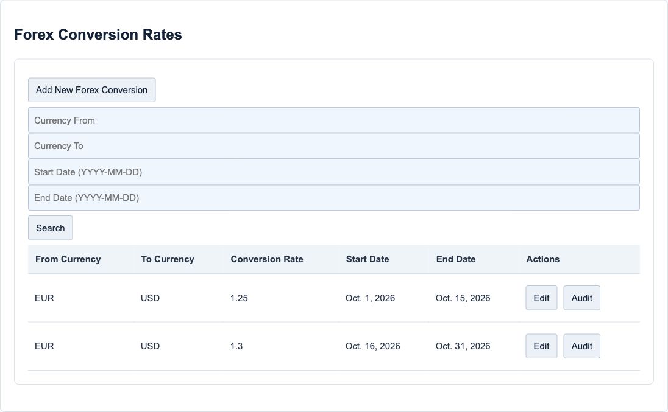Select the 1.3 conversion rate value
The height and width of the screenshot is (412, 668).
click(236, 346)
